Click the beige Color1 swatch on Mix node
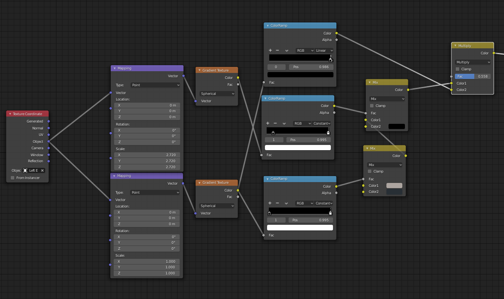Screen dimensions: 504x299 point(395,186)
